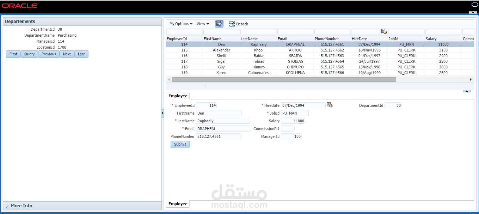Click the Next button
This screenshot has width=479, height=214.
(67, 54)
